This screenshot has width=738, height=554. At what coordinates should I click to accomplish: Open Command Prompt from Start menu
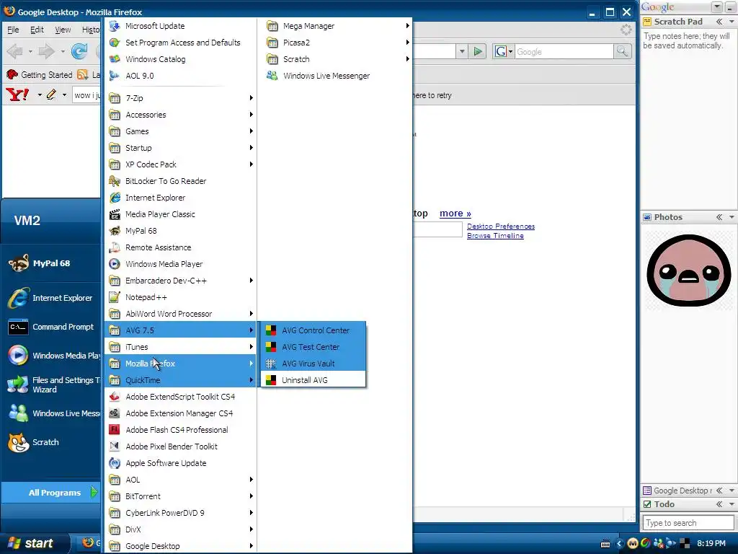click(51, 327)
